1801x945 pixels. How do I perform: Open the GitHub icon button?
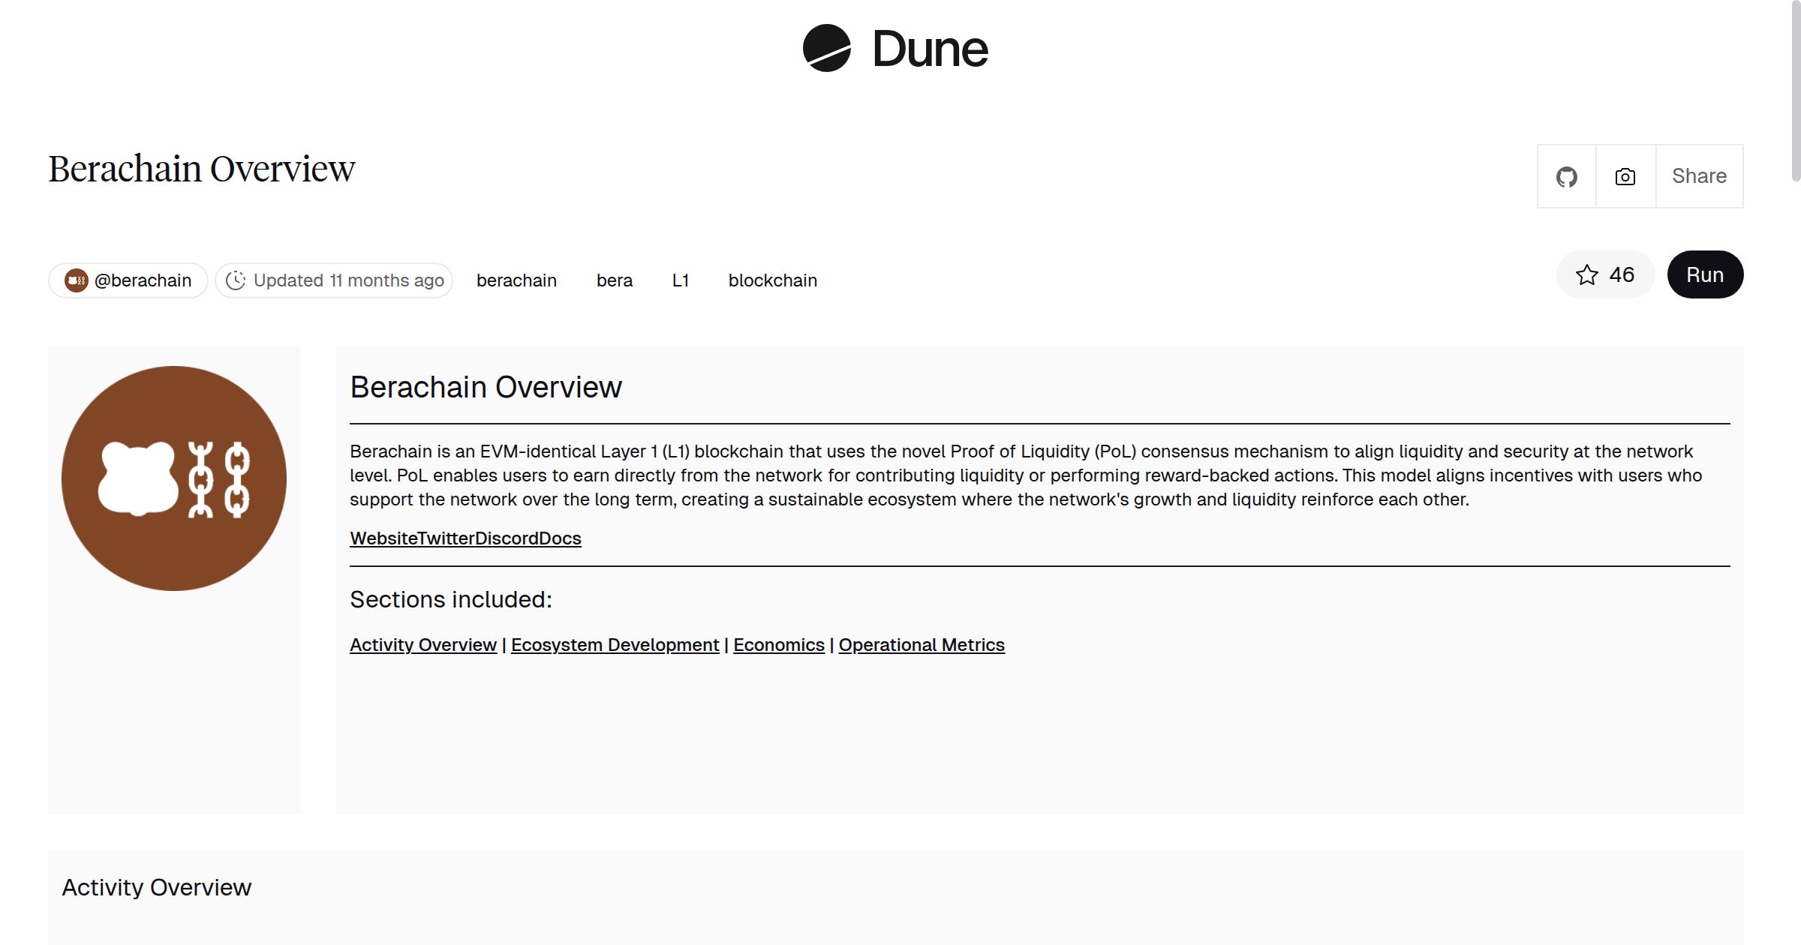(x=1566, y=177)
